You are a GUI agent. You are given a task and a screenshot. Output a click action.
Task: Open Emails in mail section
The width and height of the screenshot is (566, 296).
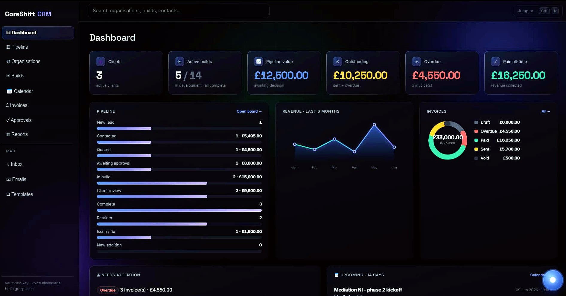38,179
